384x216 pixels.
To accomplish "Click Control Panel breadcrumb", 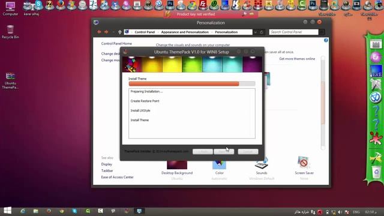I will point(145,32).
